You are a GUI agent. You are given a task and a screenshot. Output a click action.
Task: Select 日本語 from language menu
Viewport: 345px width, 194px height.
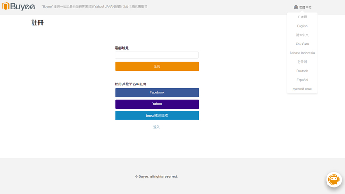tap(302, 17)
